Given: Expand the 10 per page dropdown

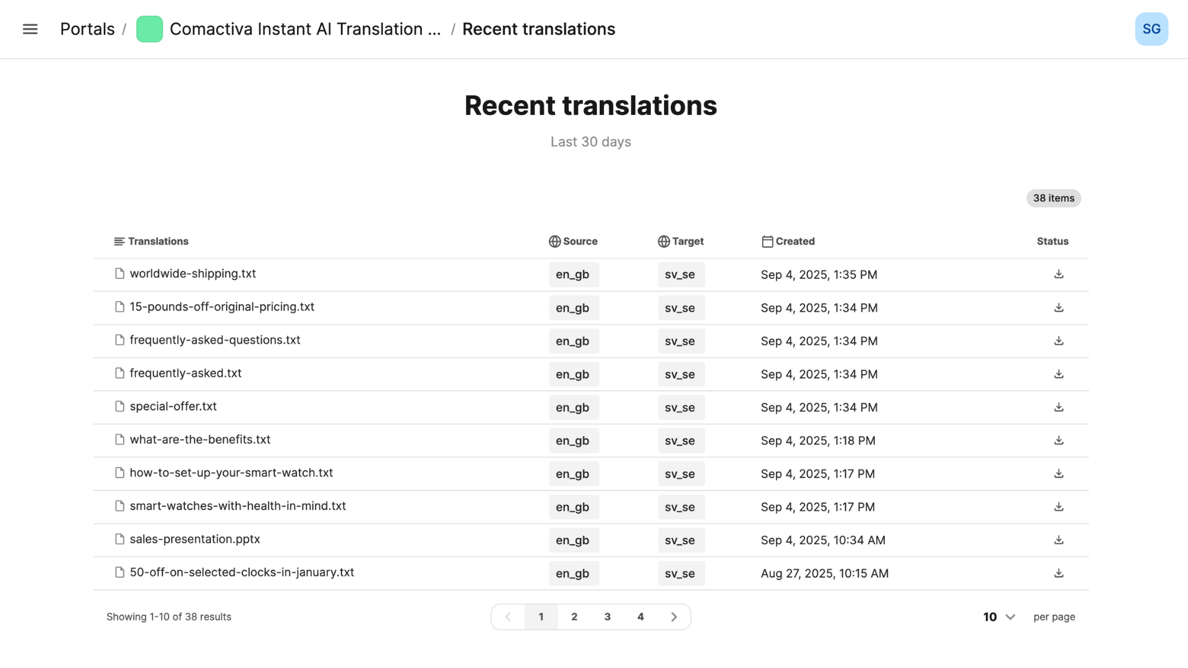Looking at the screenshot, I should [x=999, y=617].
